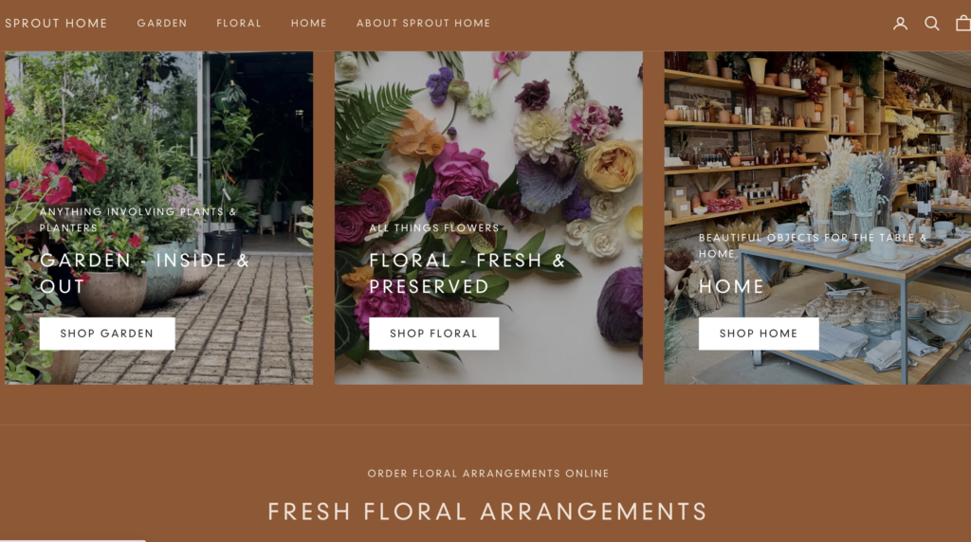Click the Shop Garden button
This screenshot has height=542, width=971.
[107, 334]
